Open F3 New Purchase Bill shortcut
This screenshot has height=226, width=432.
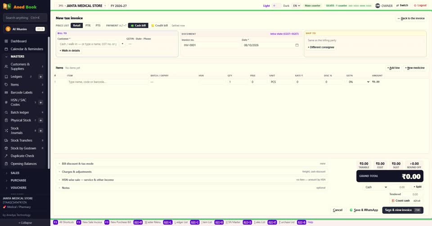pos(117,222)
